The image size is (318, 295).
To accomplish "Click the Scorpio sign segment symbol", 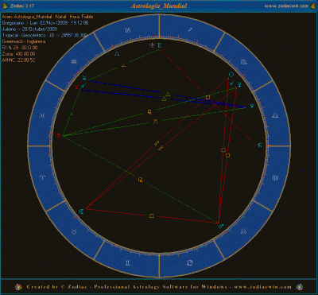I will coord(244,62).
